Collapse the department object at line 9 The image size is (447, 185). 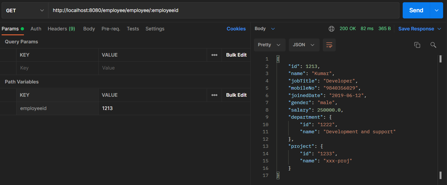(x=330, y=117)
